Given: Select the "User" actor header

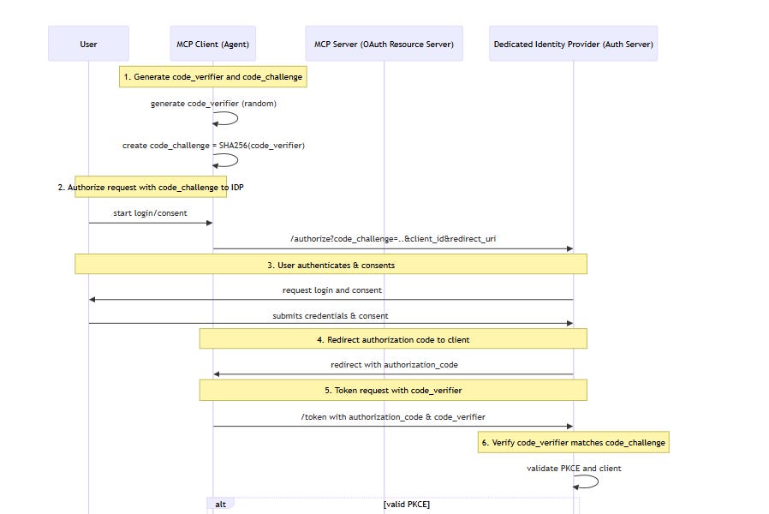Looking at the screenshot, I should pos(88,43).
